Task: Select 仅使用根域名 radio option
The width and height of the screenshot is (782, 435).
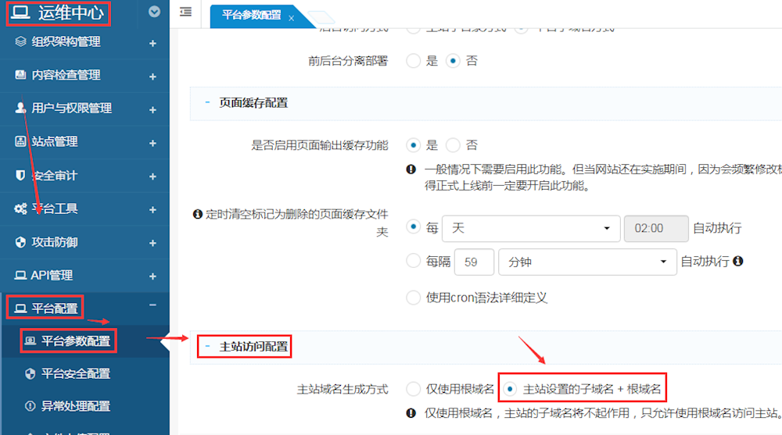Action: [x=414, y=389]
